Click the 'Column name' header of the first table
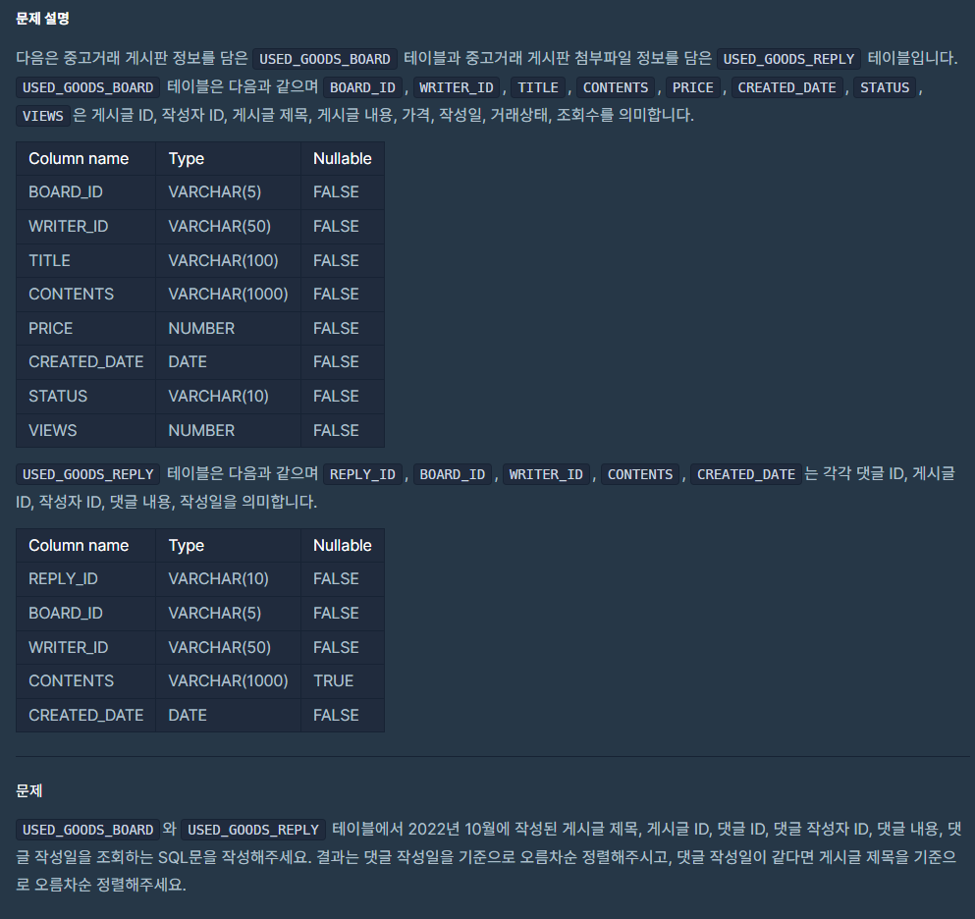The width and height of the screenshot is (975, 919). [85, 158]
